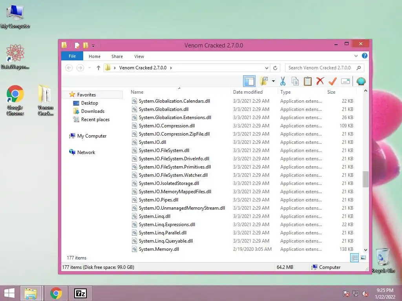Select System.IO.Pipes.dll file

pos(159,199)
